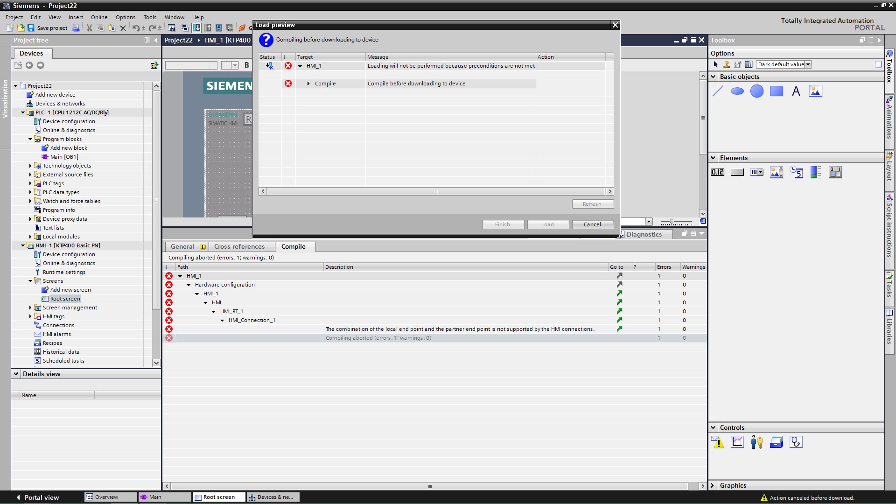Collapse the PLC_1 node in project tree
Viewport: 896px width, 504px height.
click(23, 112)
